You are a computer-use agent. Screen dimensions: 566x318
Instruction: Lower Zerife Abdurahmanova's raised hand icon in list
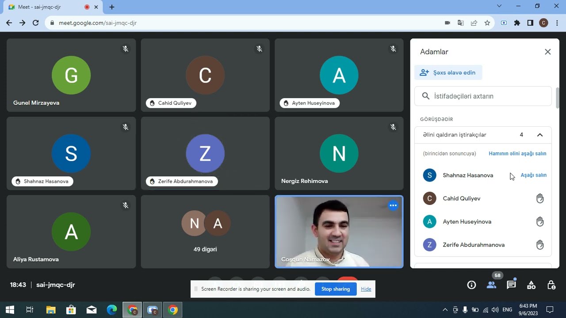pos(540,245)
